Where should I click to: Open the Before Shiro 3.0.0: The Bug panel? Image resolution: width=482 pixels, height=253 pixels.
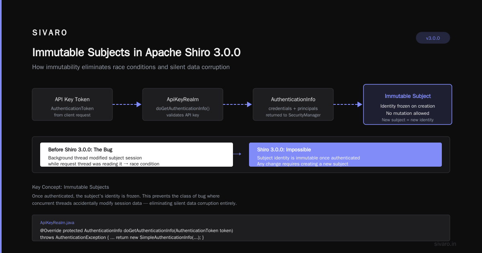tap(137, 155)
